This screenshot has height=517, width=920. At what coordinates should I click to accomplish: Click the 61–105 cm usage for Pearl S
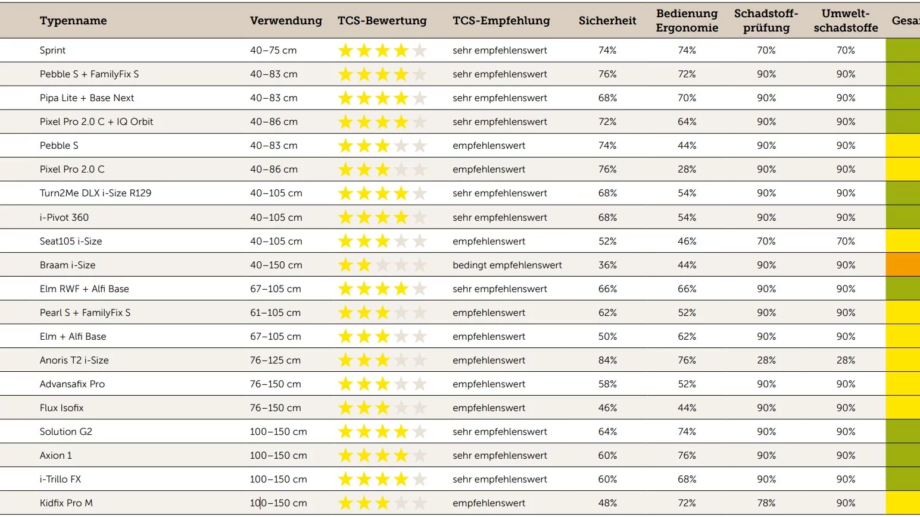click(x=276, y=312)
